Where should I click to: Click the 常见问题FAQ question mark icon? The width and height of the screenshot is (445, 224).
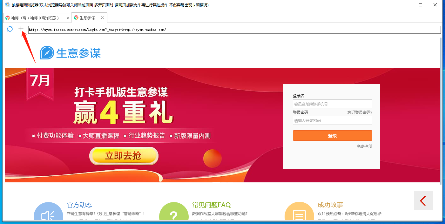coord(173,213)
